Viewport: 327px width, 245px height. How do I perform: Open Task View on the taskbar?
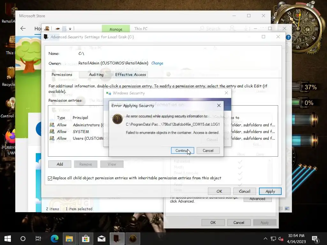coord(38,239)
